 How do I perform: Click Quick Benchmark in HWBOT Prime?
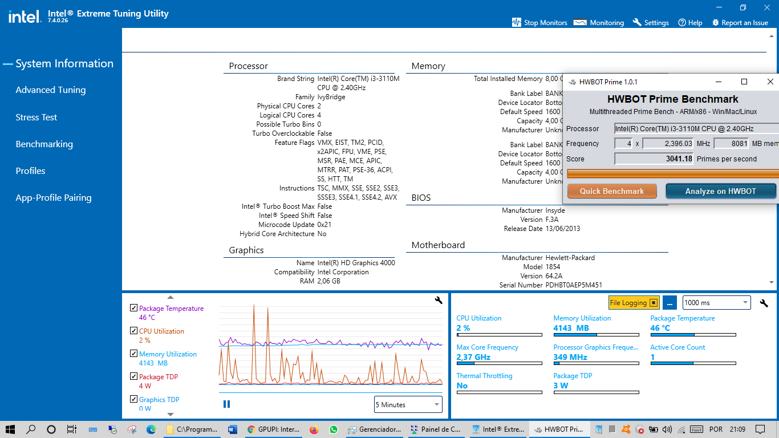(612, 191)
